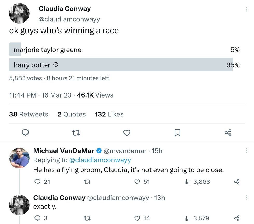Like Michael VanDeMar's reply
The height and width of the screenshot is (224, 254).
coord(137,182)
